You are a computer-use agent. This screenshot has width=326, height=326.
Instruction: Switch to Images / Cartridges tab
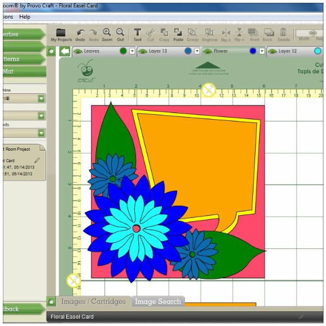coord(93,301)
